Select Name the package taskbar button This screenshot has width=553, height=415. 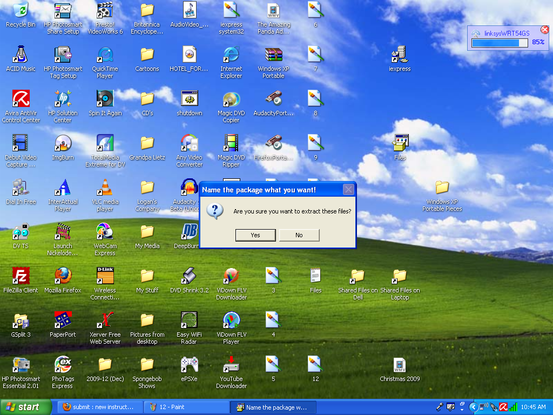[273, 407]
